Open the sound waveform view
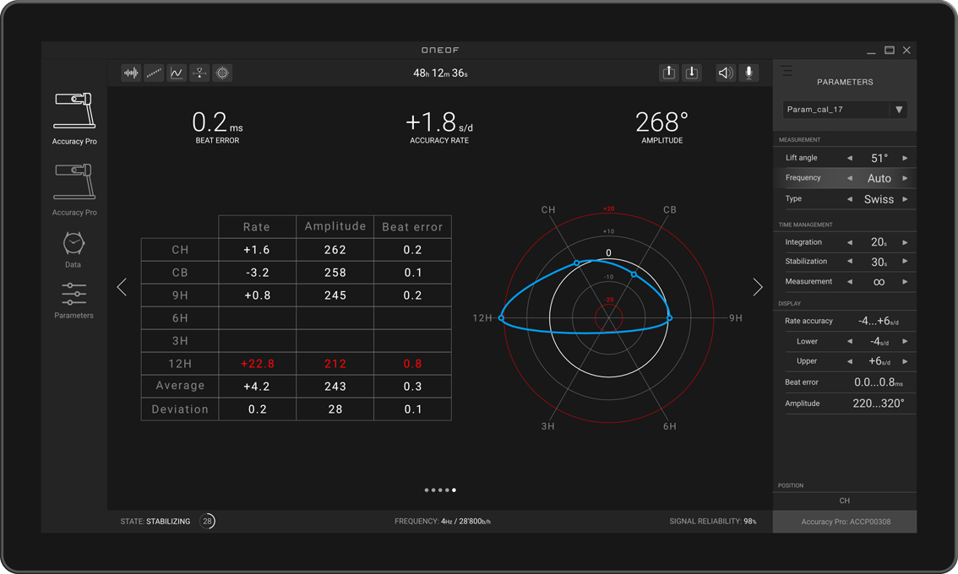This screenshot has height=574, width=958. 131,73
